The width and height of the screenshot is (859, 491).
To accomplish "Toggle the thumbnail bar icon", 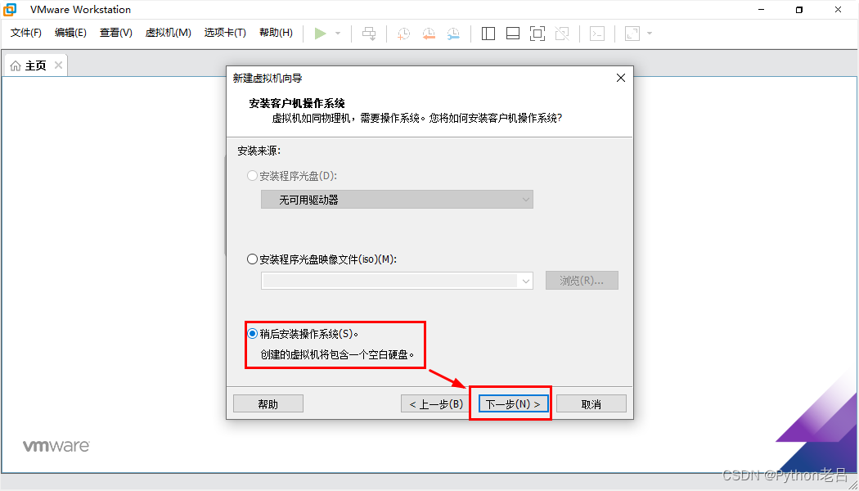I will pos(513,34).
